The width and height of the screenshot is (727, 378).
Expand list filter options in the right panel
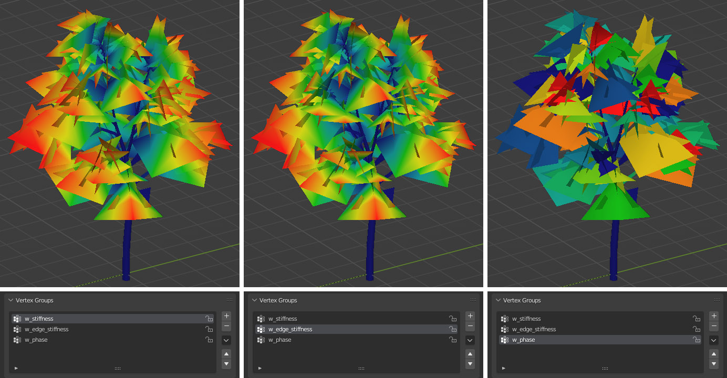504,368
